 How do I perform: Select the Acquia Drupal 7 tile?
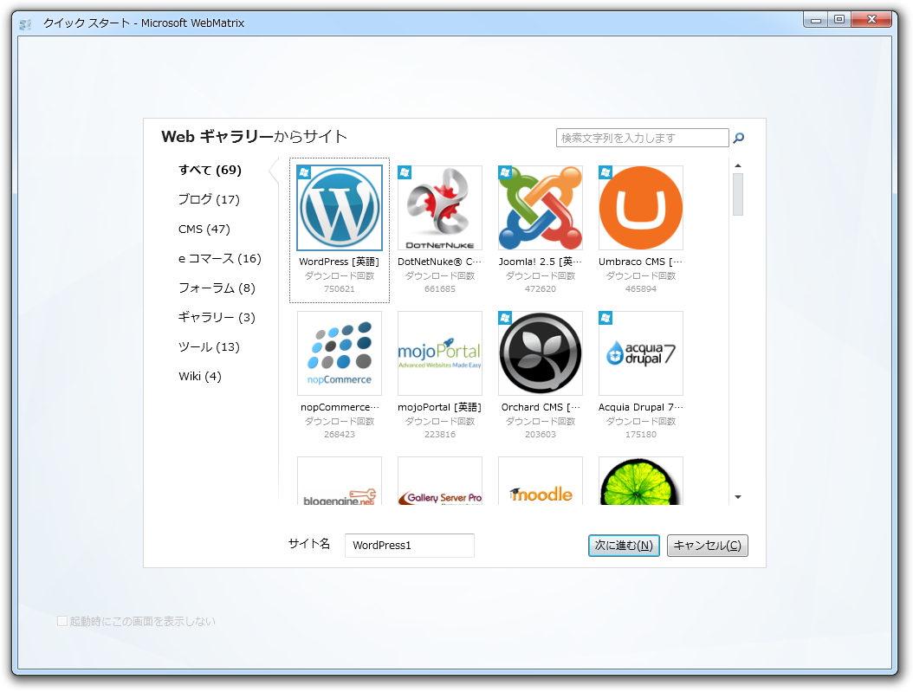click(x=640, y=353)
